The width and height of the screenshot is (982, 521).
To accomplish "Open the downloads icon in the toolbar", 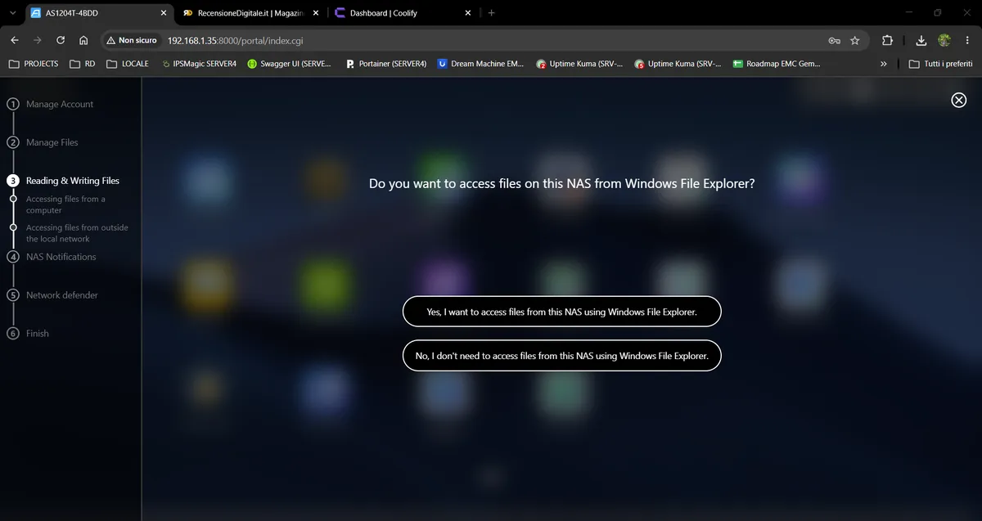I will pyautogui.click(x=921, y=40).
